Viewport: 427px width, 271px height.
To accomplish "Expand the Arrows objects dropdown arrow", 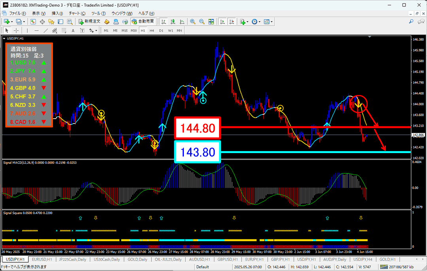I will click(96, 31).
